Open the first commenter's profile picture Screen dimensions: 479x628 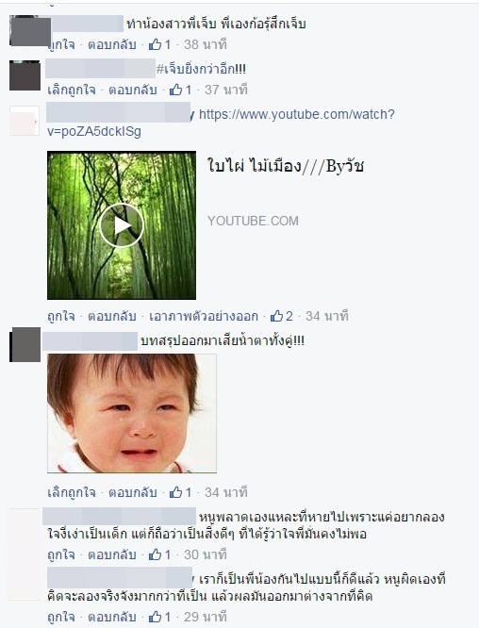tap(30, 31)
